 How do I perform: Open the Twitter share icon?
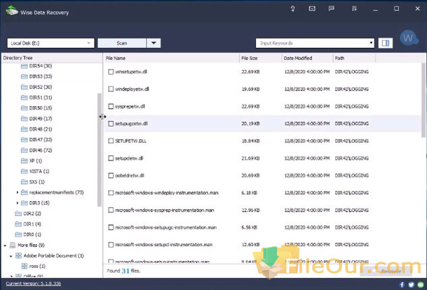click(x=411, y=285)
